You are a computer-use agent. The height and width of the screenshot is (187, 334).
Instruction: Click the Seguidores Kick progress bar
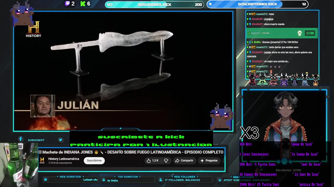(154, 4)
